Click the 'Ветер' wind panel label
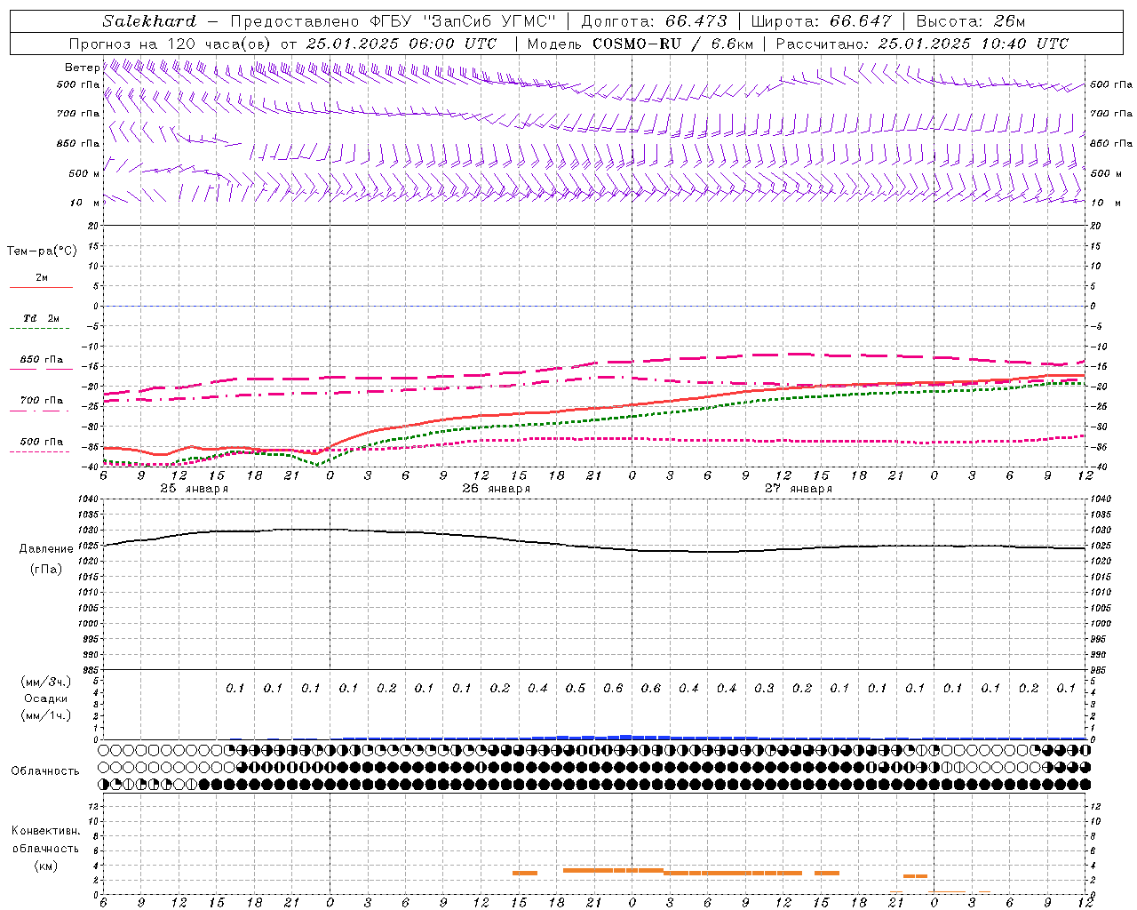 82,68
